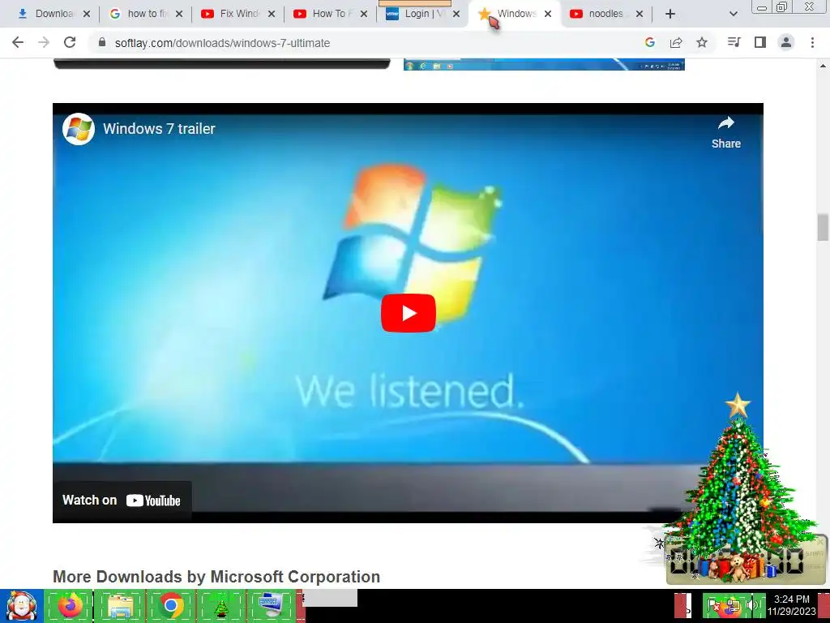
Task: Switch to the noodles YouTube tab
Action: tap(599, 14)
